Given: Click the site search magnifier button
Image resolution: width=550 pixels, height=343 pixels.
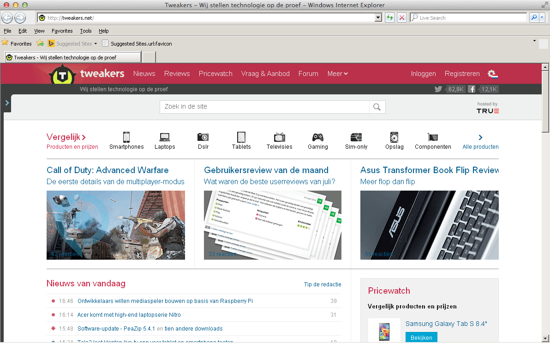Looking at the screenshot, I should 377,107.
